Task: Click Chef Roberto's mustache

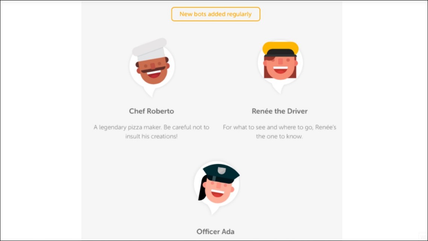Action: click(153, 70)
